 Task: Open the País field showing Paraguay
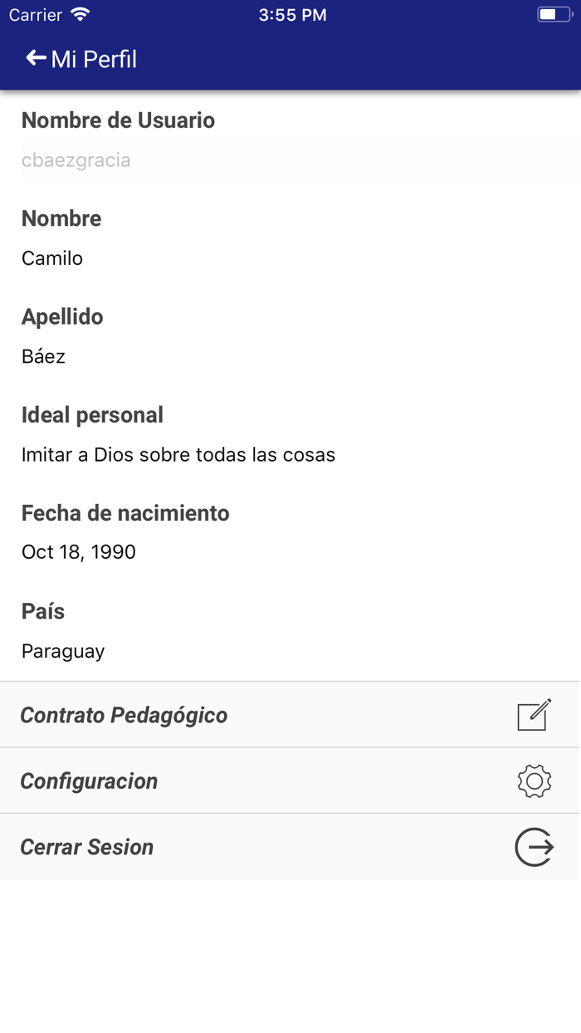point(63,650)
